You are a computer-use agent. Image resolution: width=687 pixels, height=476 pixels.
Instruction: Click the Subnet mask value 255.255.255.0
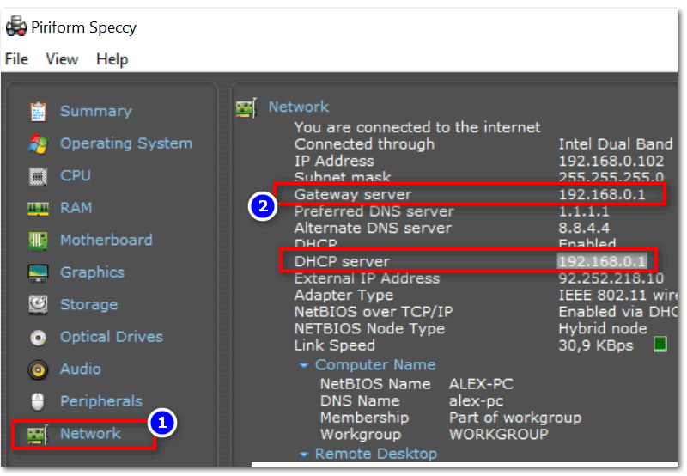(x=611, y=177)
